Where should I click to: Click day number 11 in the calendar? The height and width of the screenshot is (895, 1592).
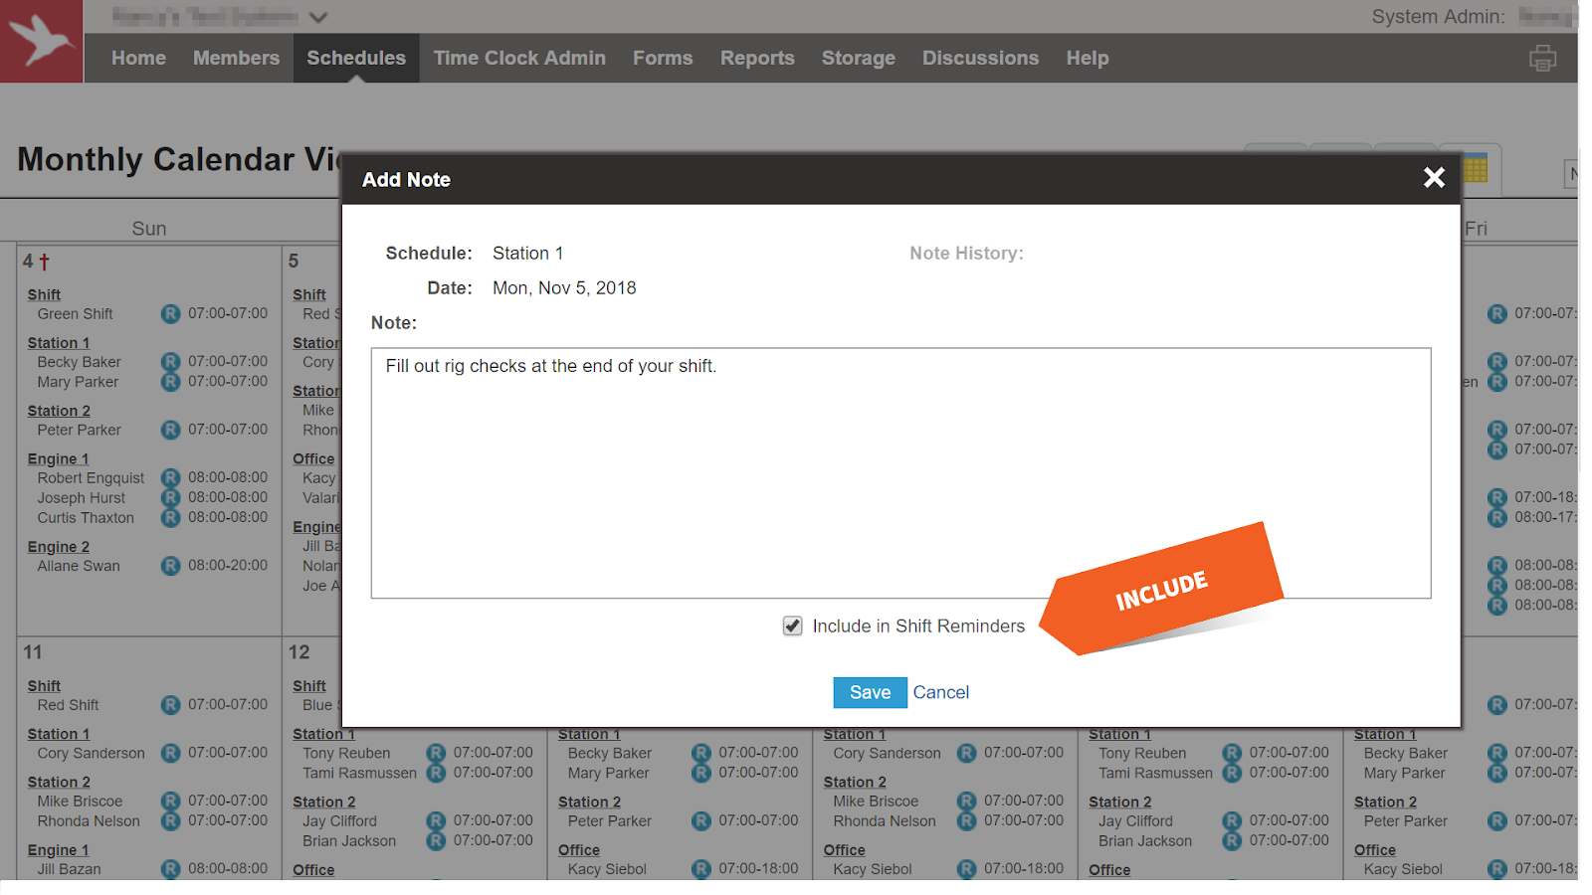[33, 652]
